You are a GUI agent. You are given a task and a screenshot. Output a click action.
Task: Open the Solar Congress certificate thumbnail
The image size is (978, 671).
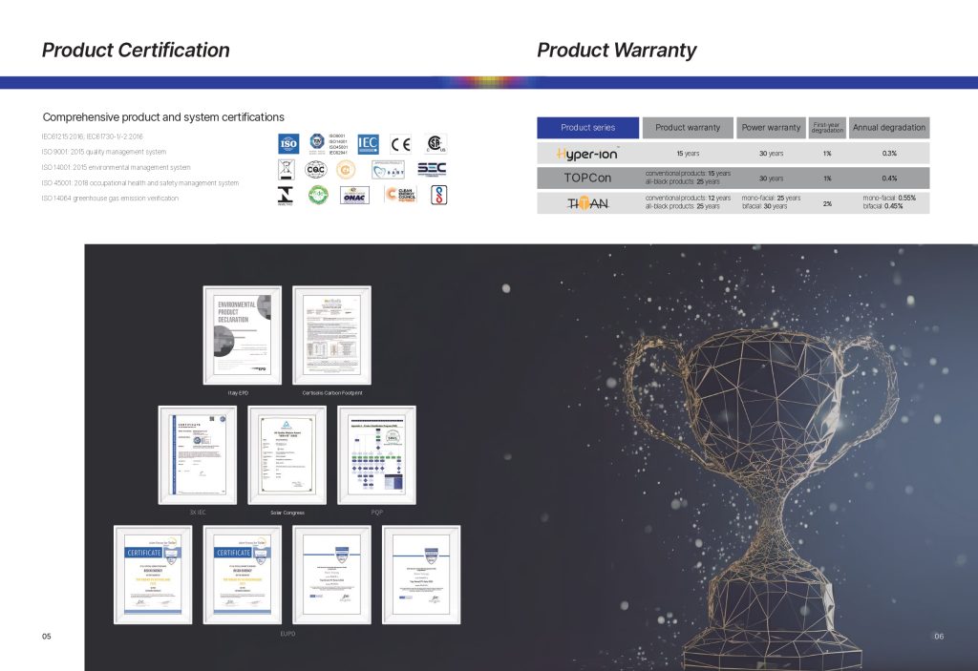point(287,454)
